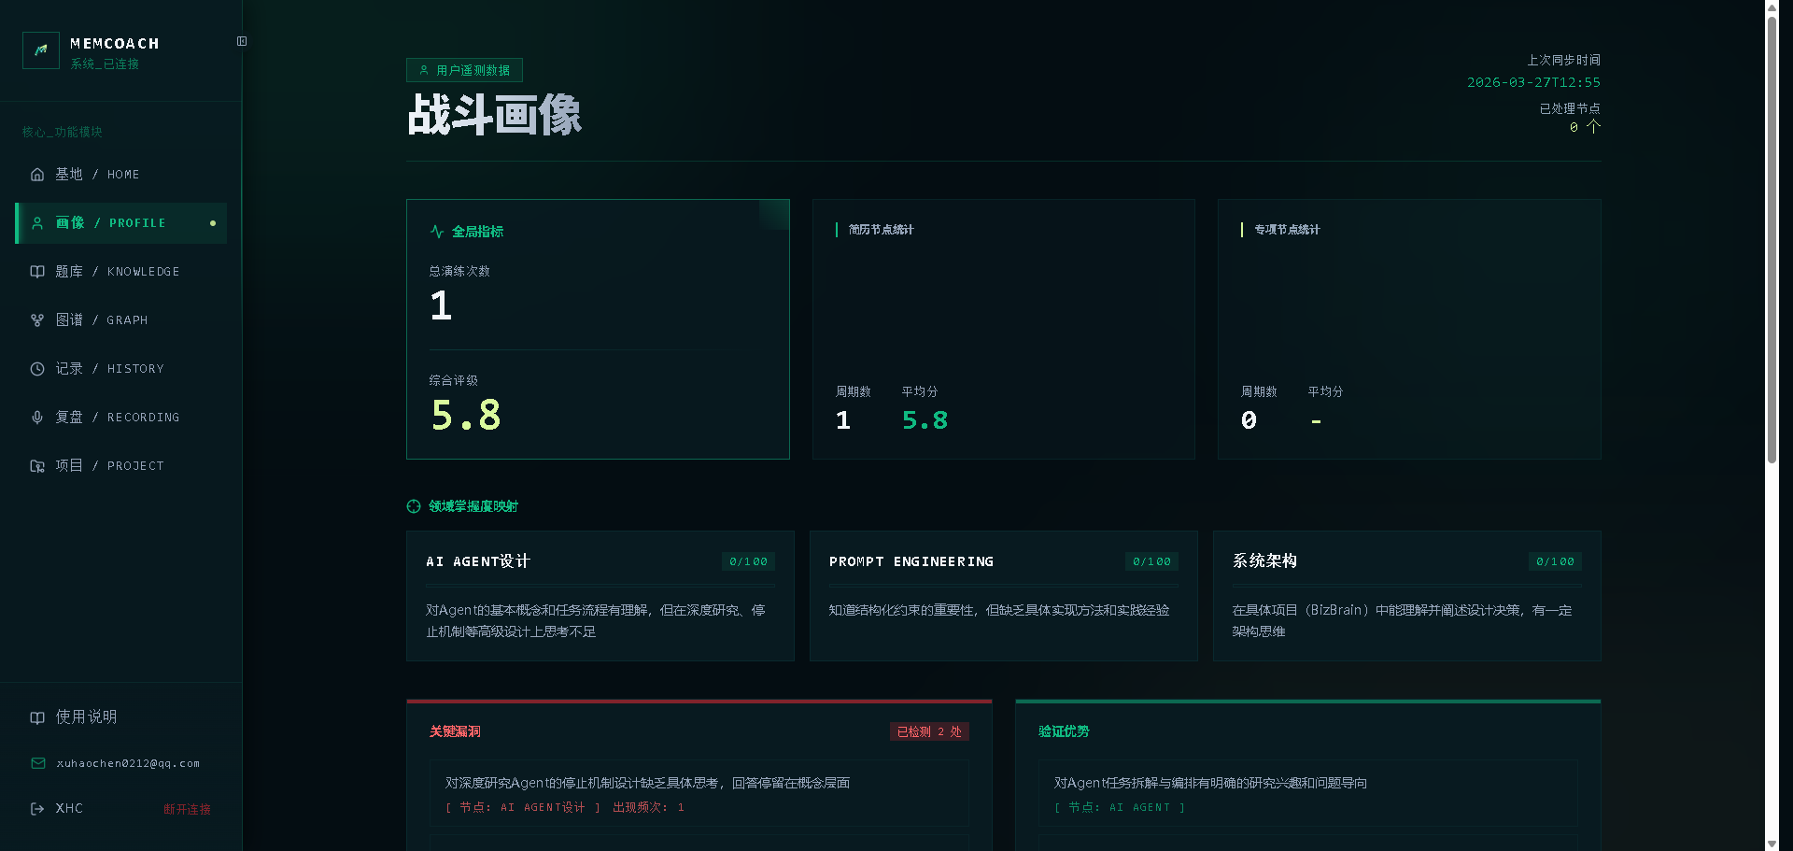
Task: Click the microphone icon beside 复盘
Action: (37, 418)
